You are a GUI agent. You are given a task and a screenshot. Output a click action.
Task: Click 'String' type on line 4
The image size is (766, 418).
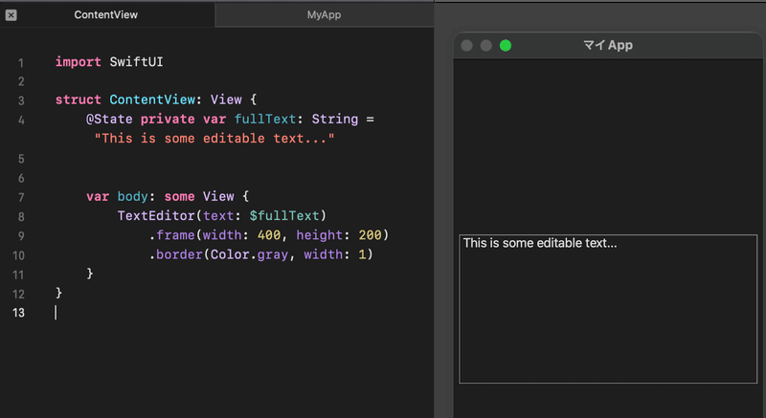[335, 119]
